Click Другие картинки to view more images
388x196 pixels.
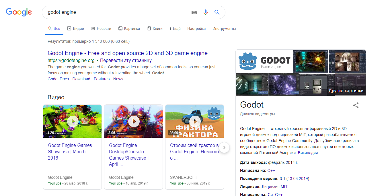(x=346, y=91)
